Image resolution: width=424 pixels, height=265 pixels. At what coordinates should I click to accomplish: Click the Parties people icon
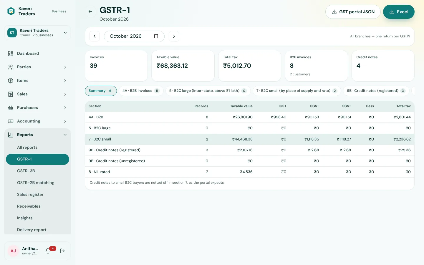pos(11,67)
